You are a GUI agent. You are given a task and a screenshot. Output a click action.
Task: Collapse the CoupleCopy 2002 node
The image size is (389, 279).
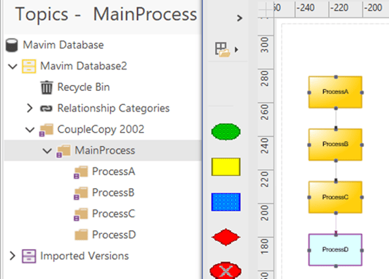click(29, 129)
